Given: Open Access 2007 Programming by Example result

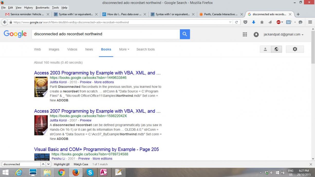Looking at the screenshot, I should [x=97, y=111].
